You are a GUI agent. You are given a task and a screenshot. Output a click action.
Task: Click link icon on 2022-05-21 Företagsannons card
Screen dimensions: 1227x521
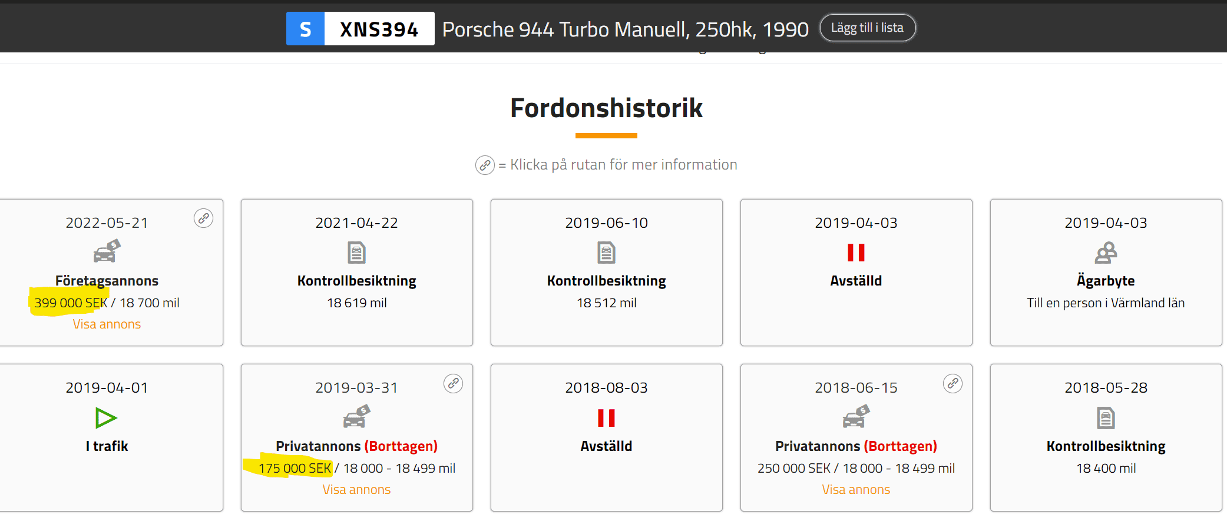pos(203,218)
